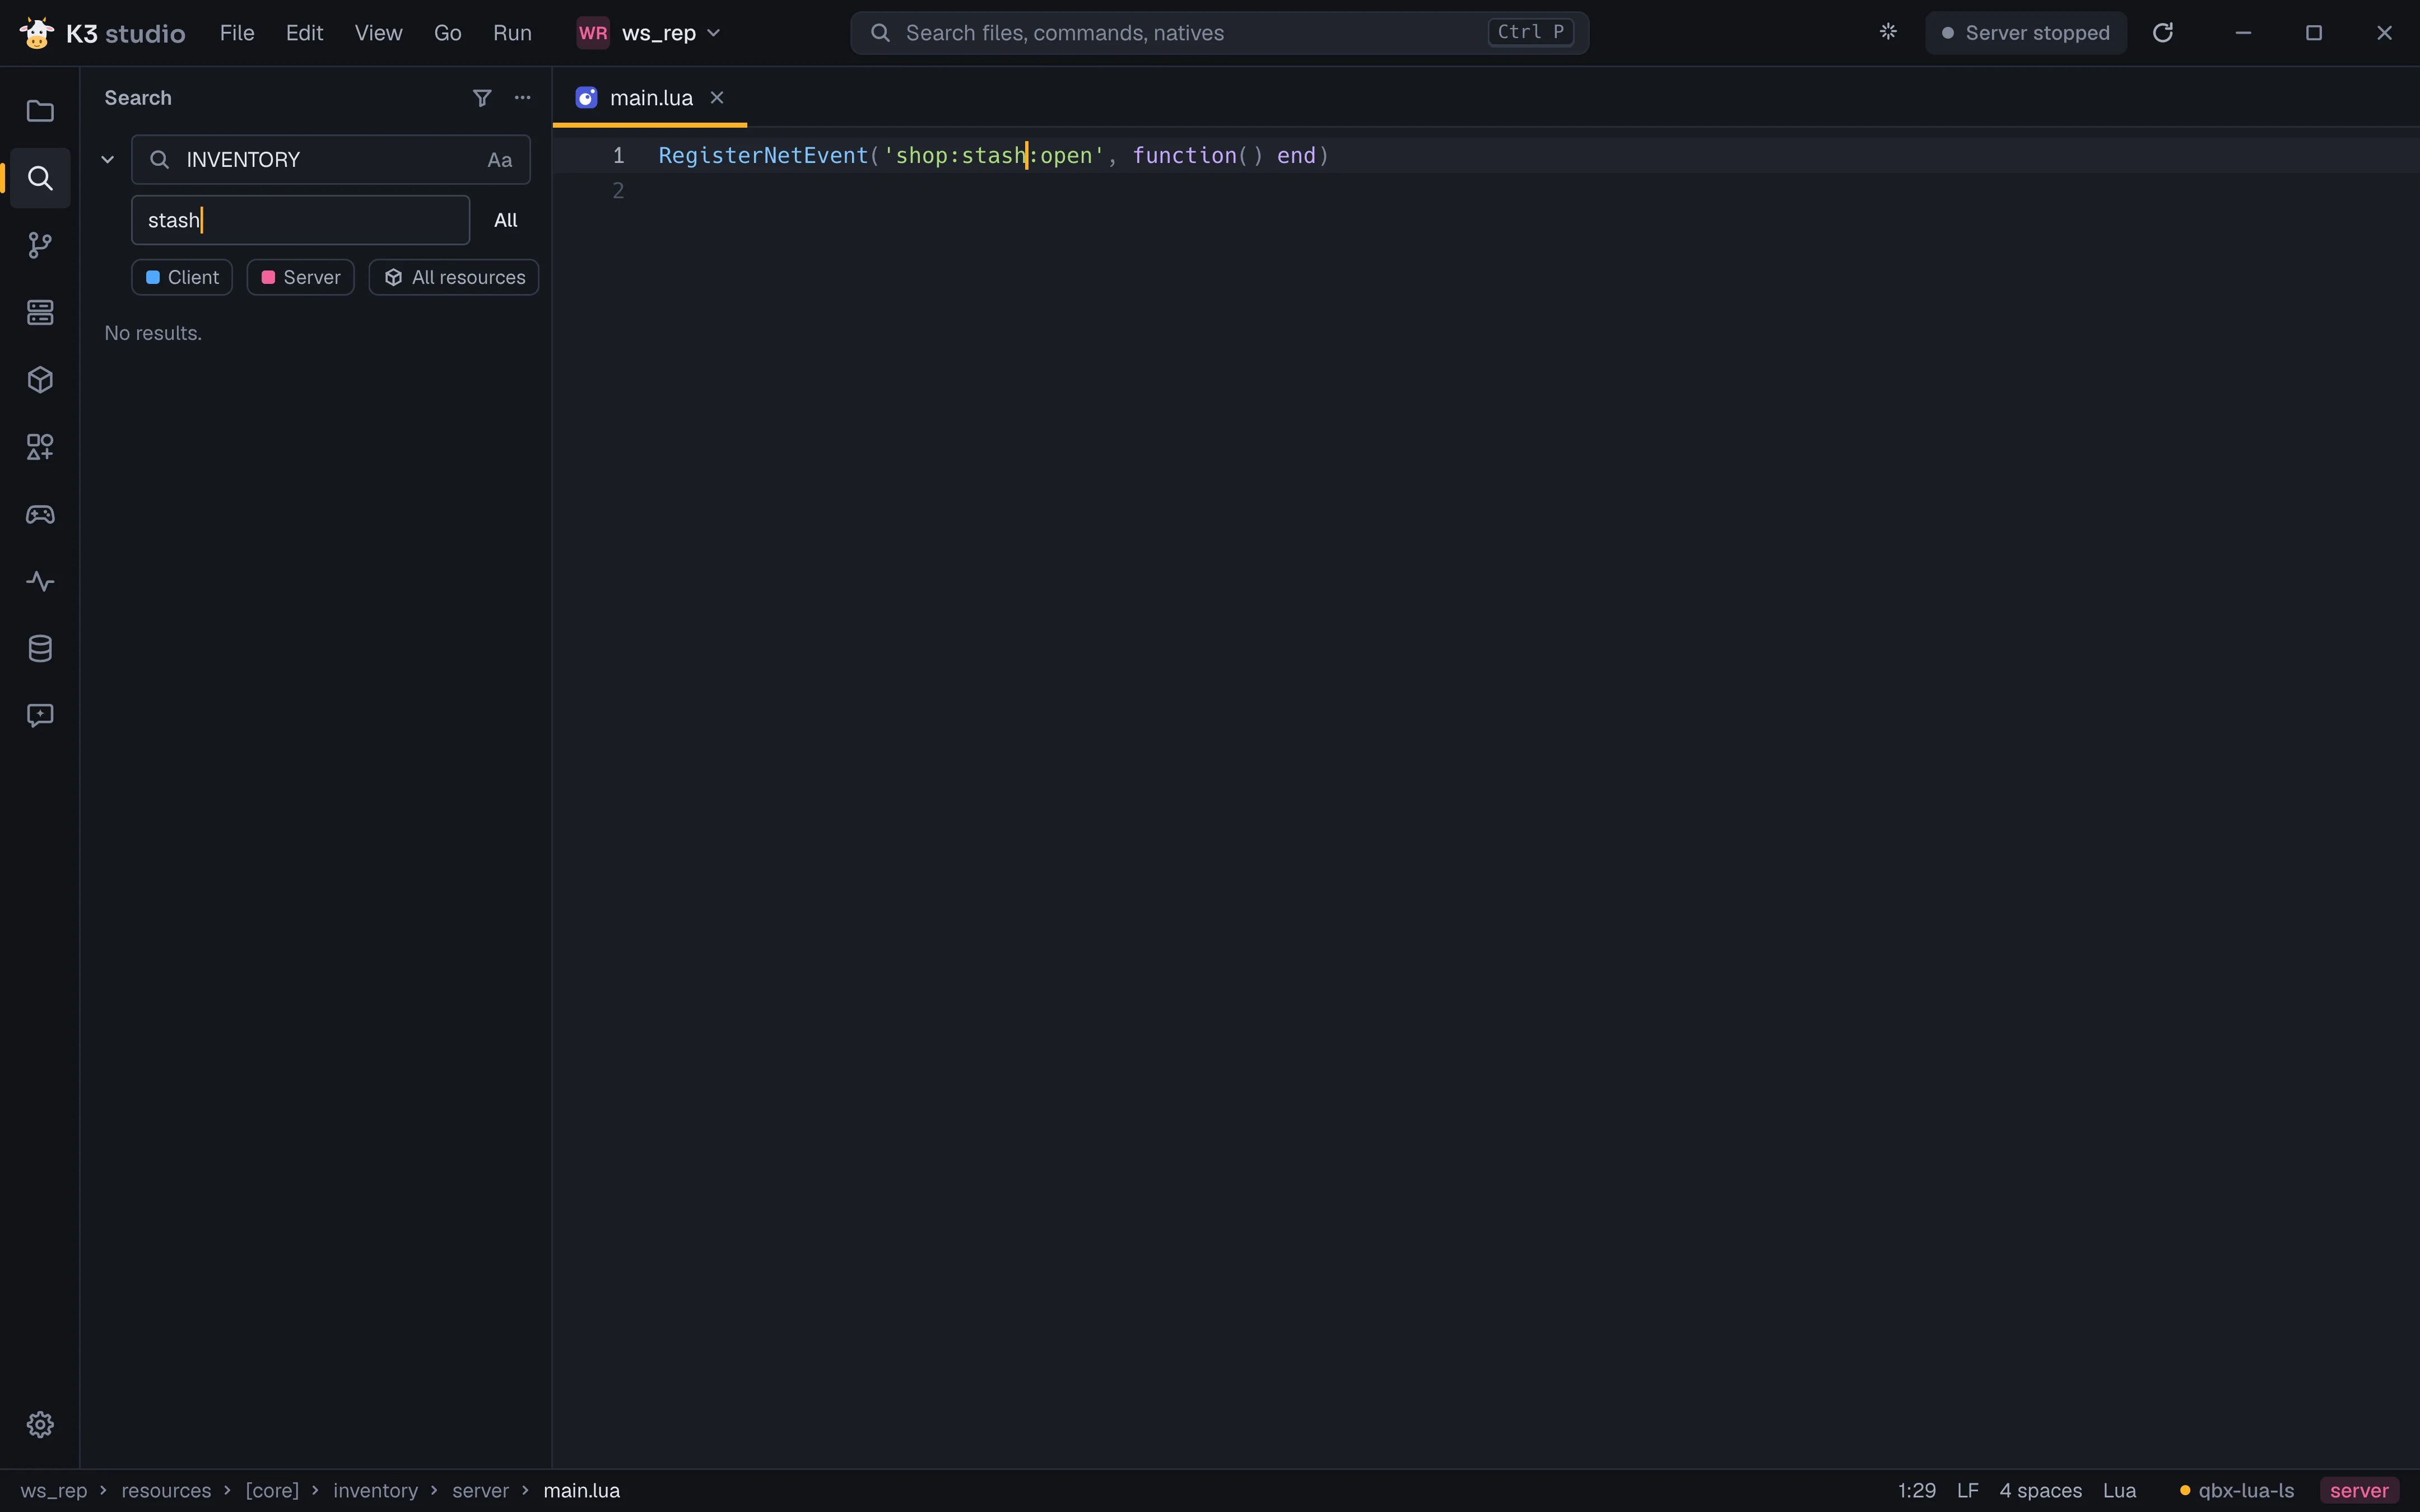Open the activity pulse sidebar icon
Image resolution: width=2420 pixels, height=1512 pixels.
tap(40, 581)
